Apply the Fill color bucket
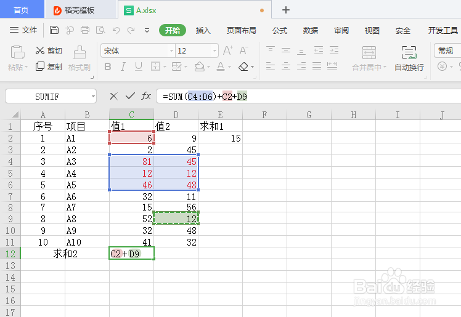Viewport: 461px width, 317px height. pyautogui.click(x=199, y=66)
